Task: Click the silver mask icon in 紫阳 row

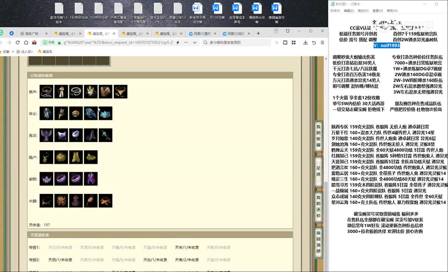Action: pyautogui.click(x=46, y=179)
